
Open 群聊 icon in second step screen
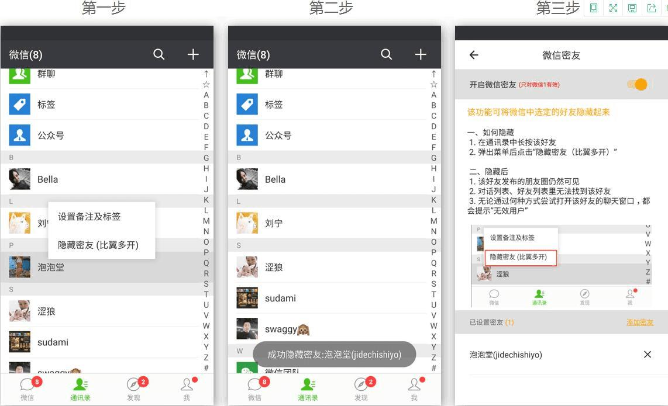click(x=247, y=76)
